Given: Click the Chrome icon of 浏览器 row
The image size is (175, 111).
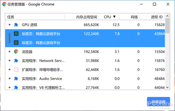Looking at the screenshot, I should tap(16, 51).
